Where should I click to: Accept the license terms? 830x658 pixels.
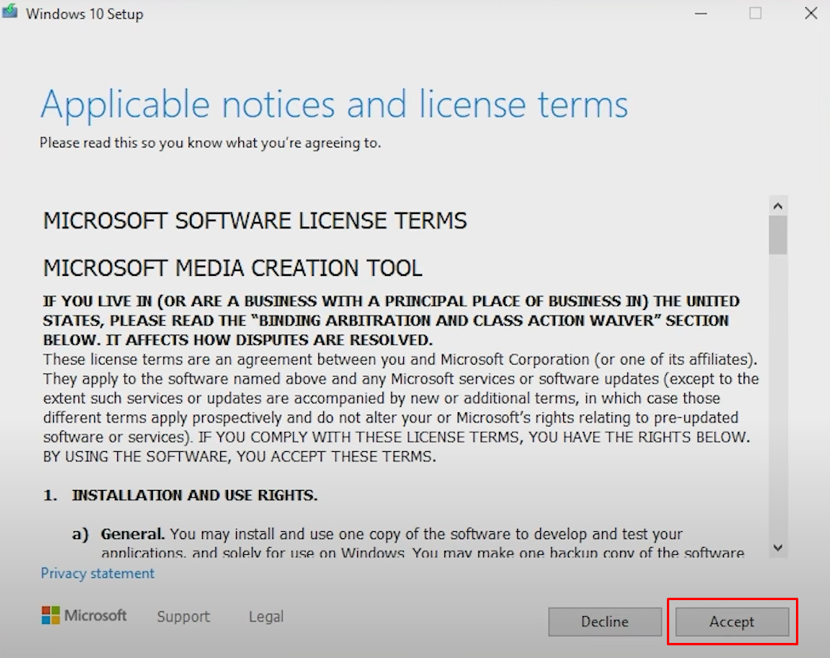(731, 622)
